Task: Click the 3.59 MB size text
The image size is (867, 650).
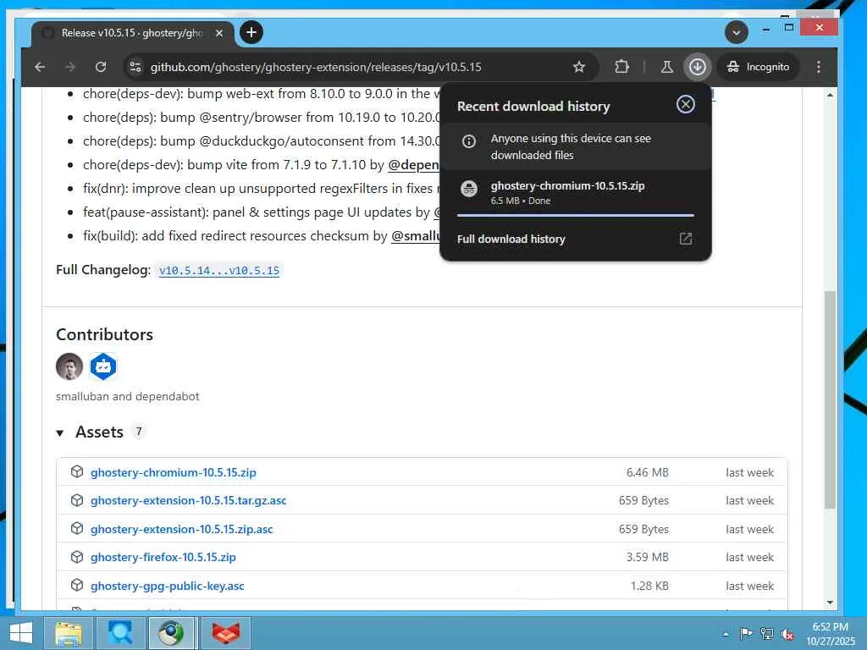Action: 647,557
